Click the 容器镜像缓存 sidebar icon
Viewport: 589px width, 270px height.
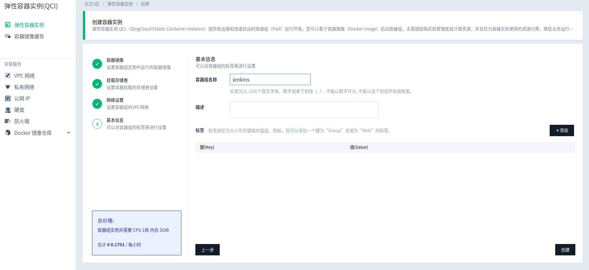coord(8,36)
